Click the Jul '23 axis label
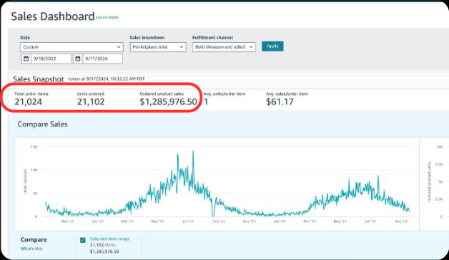This screenshot has width=449, height=260. click(x=188, y=221)
